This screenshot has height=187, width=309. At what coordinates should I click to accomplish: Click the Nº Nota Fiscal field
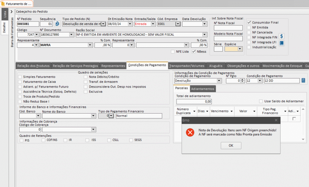(228, 28)
